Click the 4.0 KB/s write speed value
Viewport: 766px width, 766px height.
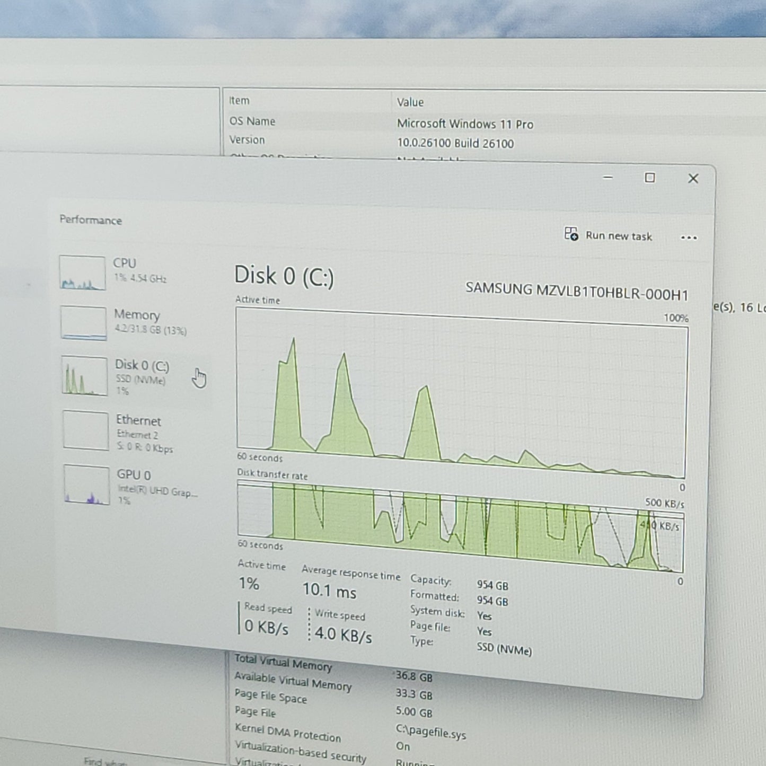(x=343, y=634)
